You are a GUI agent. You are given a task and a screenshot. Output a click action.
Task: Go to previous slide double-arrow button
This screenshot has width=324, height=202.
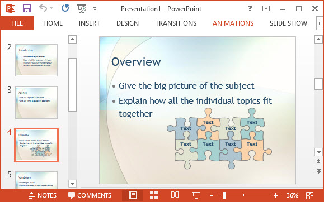318,161
